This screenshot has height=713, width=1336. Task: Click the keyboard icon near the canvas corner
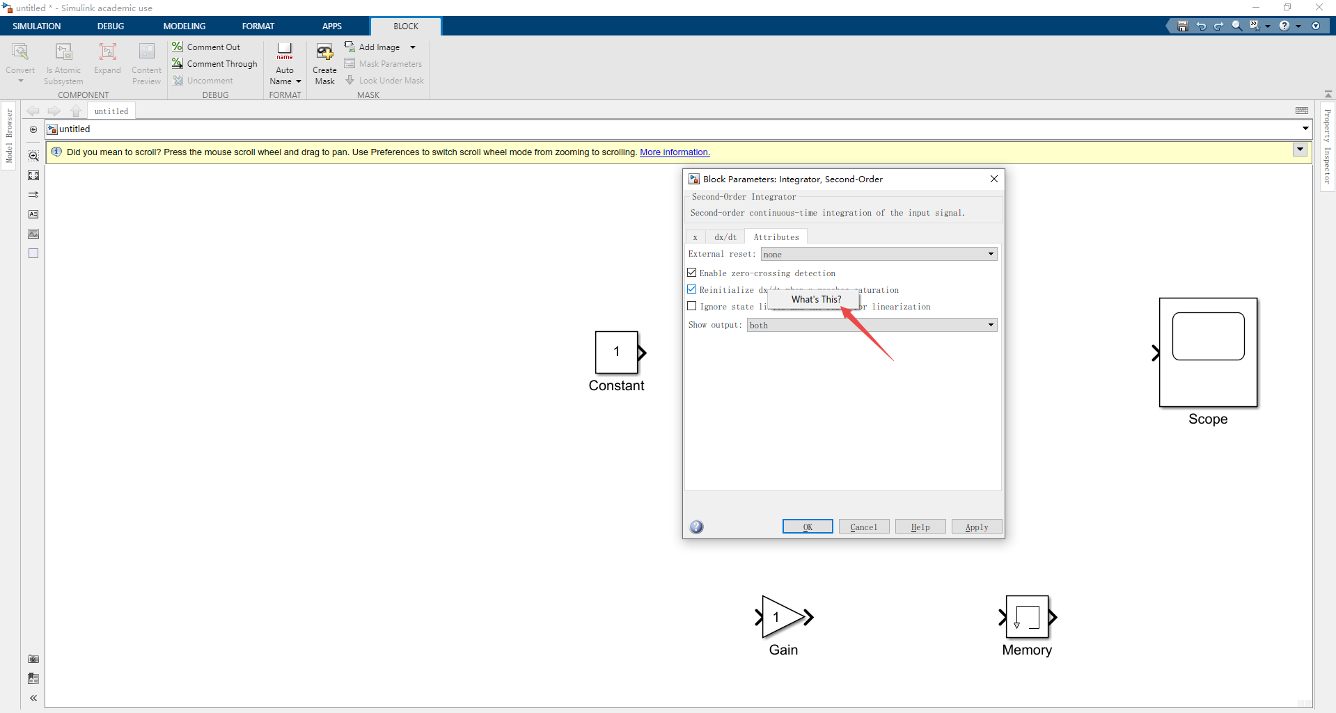click(1302, 111)
